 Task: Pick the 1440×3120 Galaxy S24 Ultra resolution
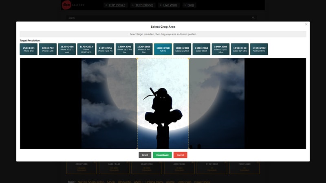click(x=240, y=49)
